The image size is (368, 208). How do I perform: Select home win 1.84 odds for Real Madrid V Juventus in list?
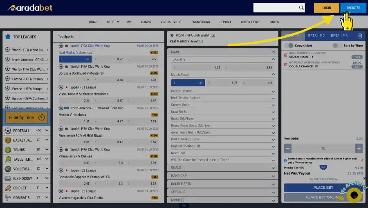(75, 59)
